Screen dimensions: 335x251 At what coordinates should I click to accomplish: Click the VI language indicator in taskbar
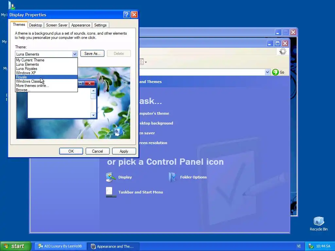299,246
